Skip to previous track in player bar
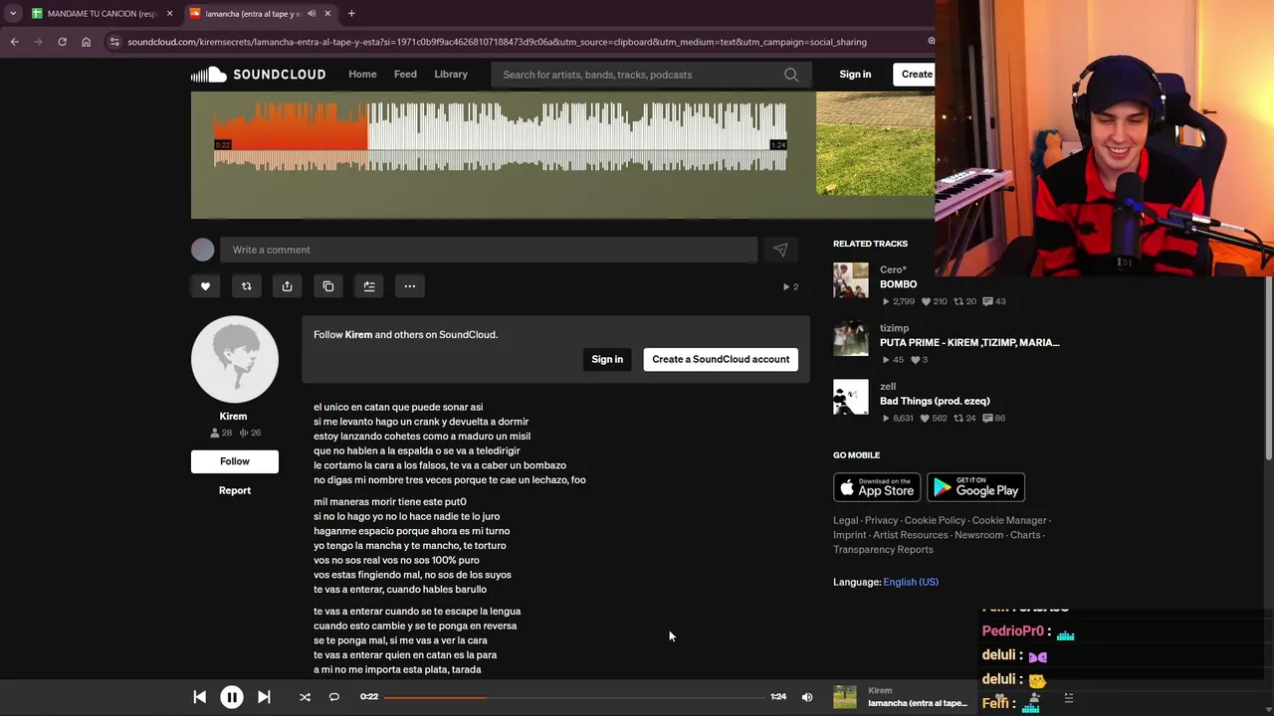This screenshot has width=1274, height=716. (x=199, y=697)
